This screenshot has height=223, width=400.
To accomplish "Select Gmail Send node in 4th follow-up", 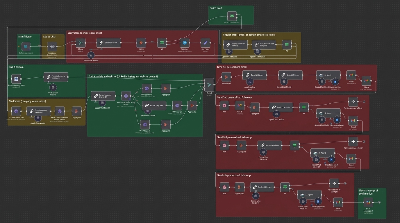I will coord(338,202).
